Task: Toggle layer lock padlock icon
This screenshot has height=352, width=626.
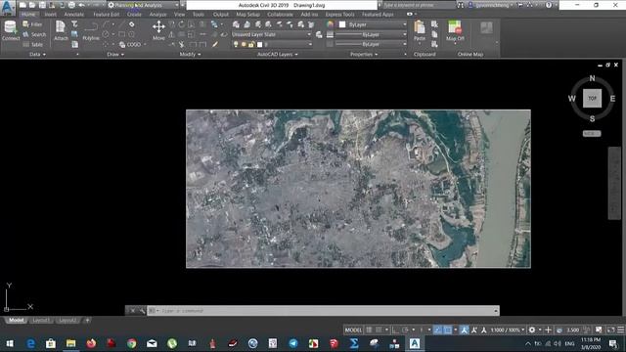Action: (x=251, y=44)
